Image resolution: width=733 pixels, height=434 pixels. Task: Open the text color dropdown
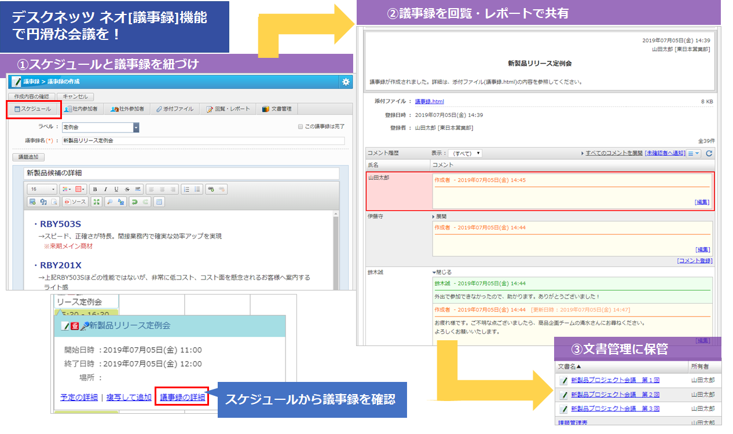pos(67,189)
